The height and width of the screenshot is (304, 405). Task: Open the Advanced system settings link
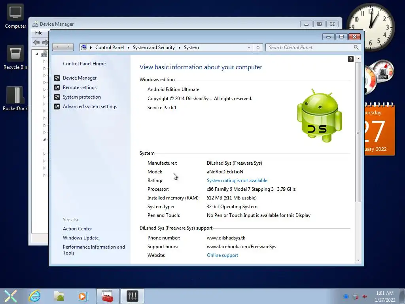pos(90,106)
